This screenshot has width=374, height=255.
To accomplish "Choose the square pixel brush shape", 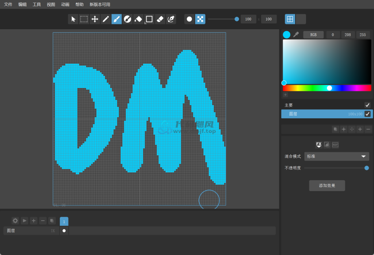I will coord(200,19).
